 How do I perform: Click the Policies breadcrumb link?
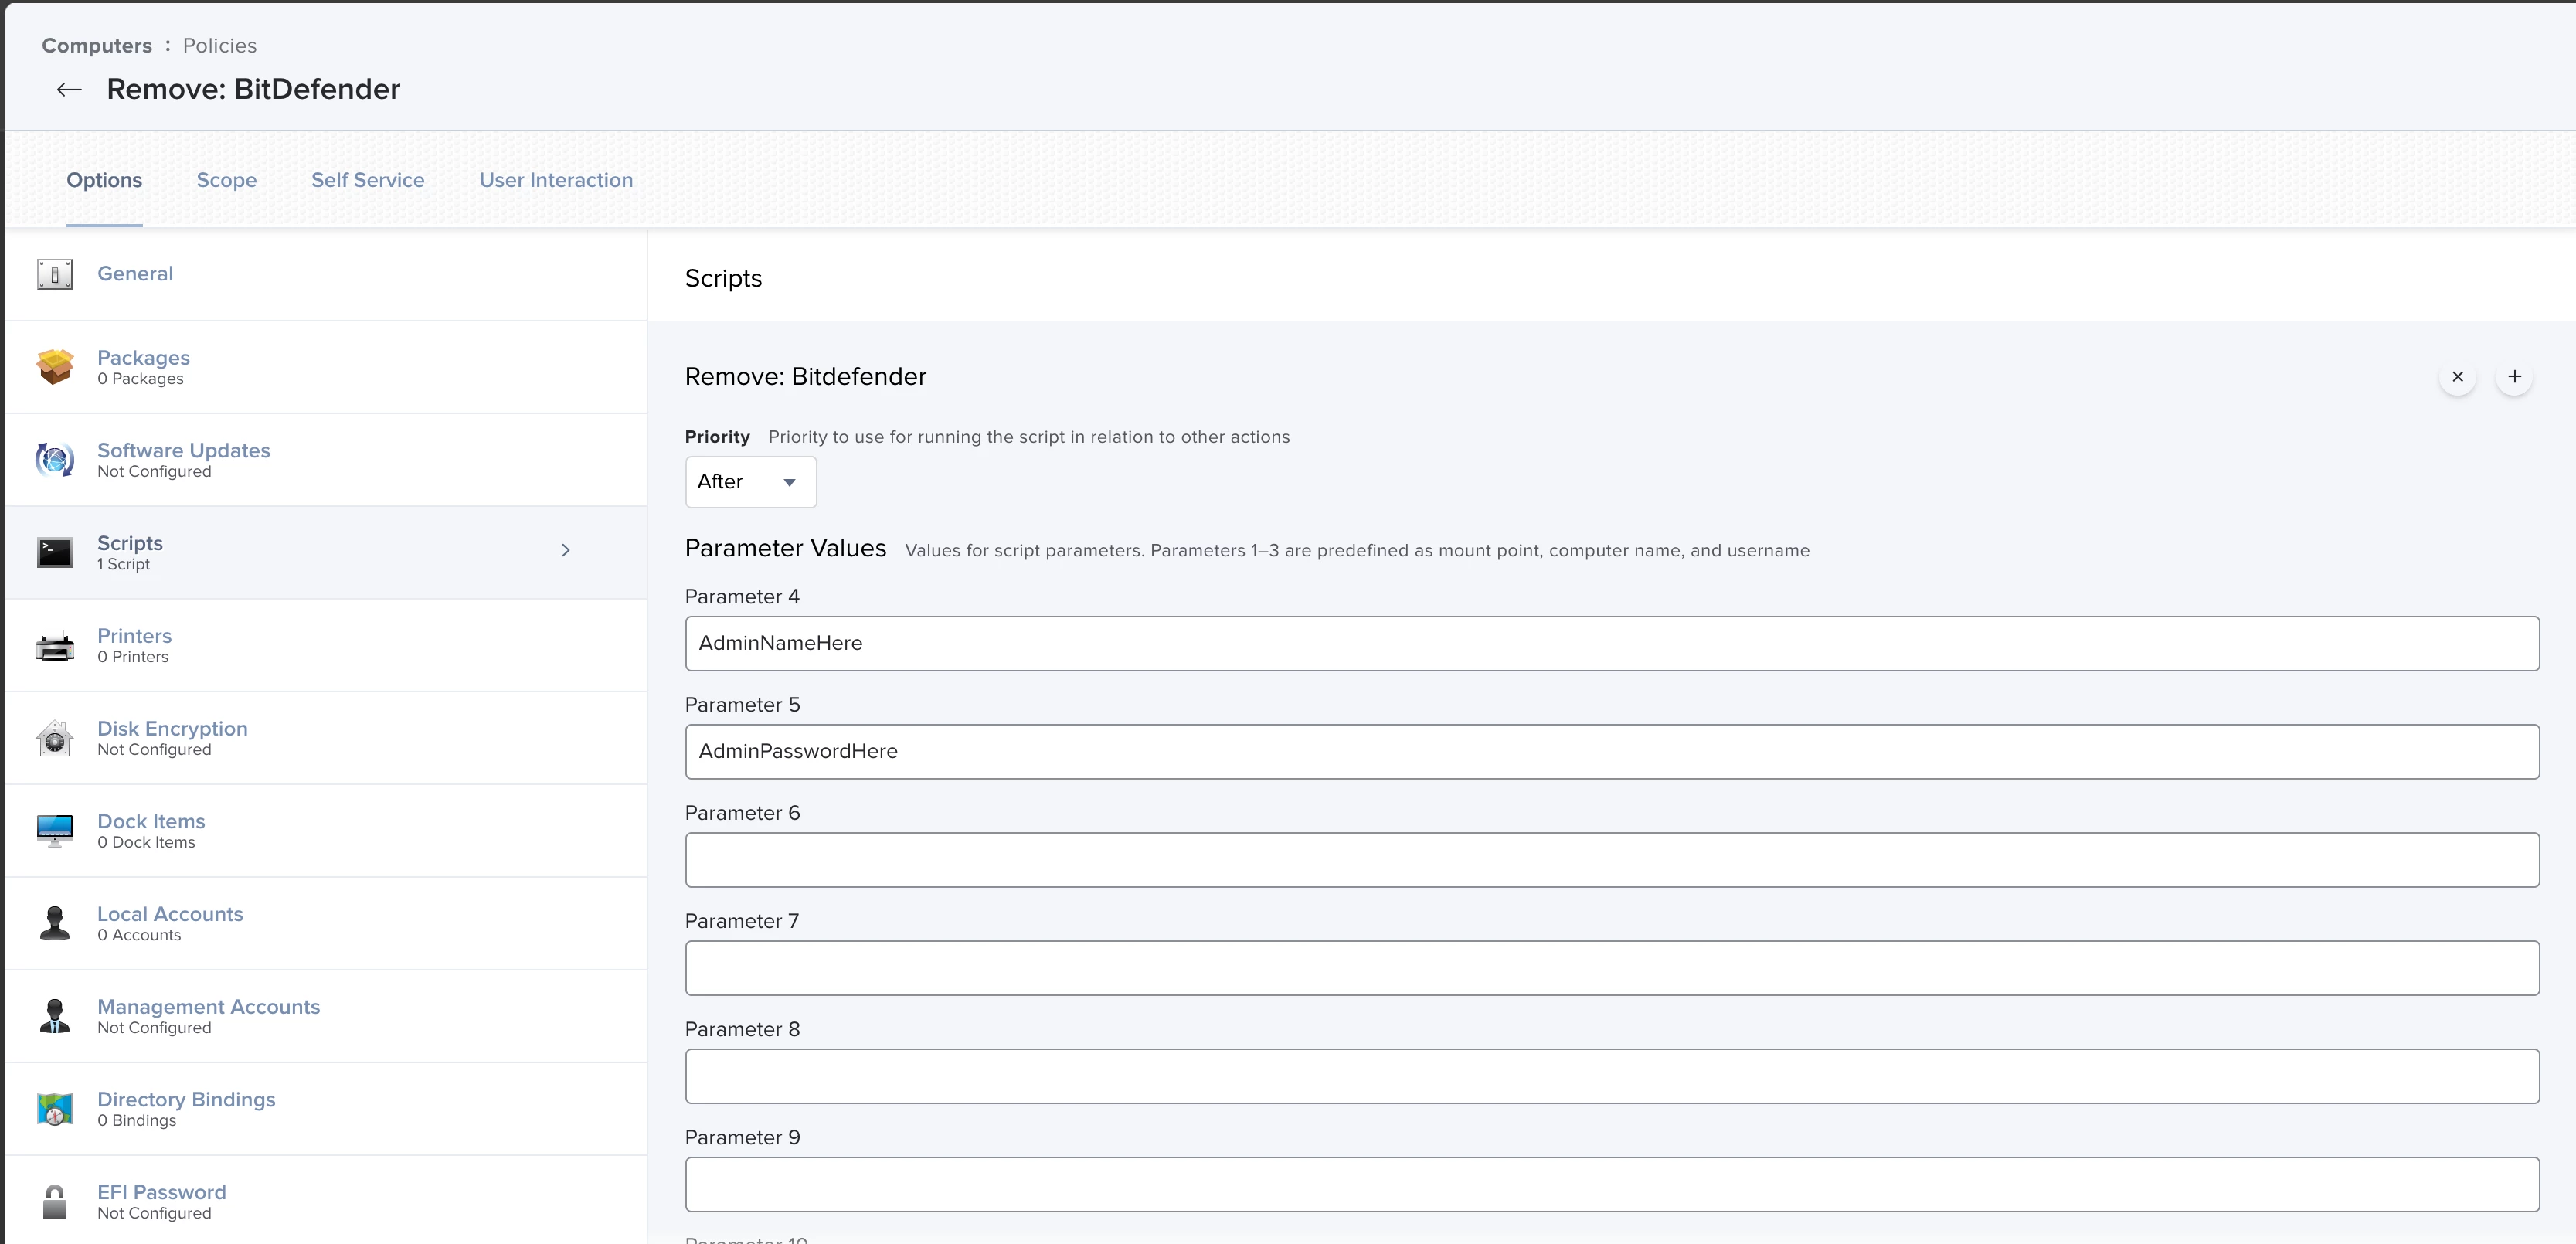point(219,46)
